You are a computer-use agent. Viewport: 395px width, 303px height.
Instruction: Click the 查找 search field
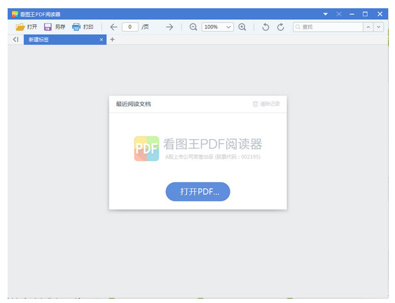pos(328,27)
